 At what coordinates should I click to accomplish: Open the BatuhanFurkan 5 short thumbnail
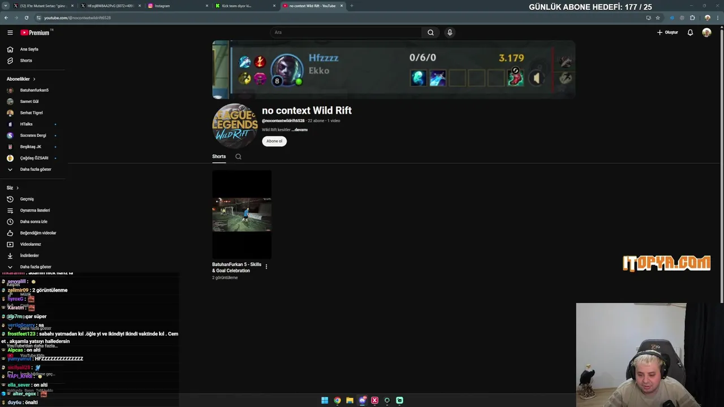pos(242,215)
